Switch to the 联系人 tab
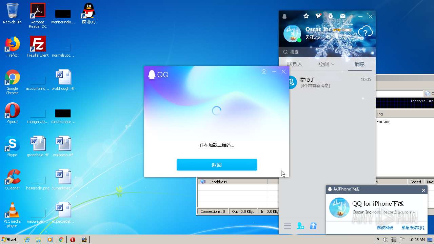The width and height of the screenshot is (434, 244). (295, 64)
